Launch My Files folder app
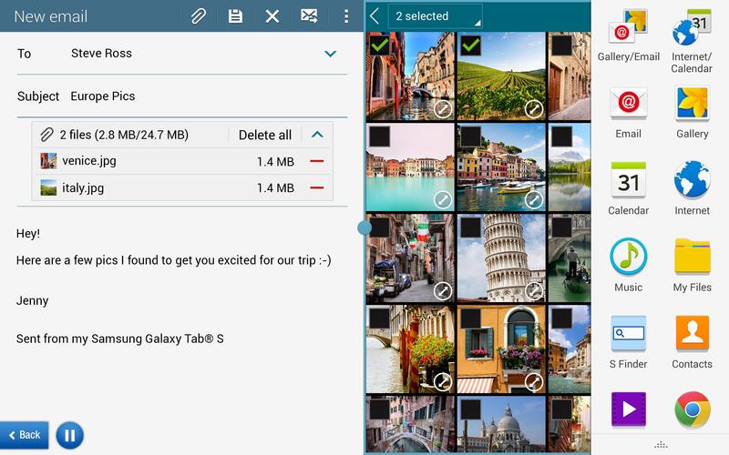This screenshot has width=729, height=455. 693,264
